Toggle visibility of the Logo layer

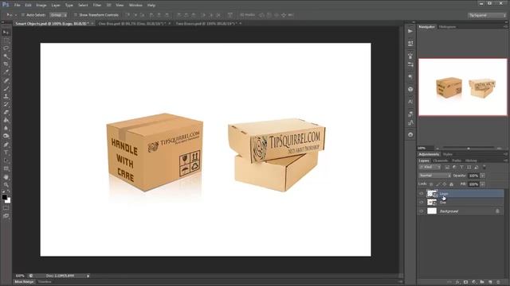[x=422, y=194]
